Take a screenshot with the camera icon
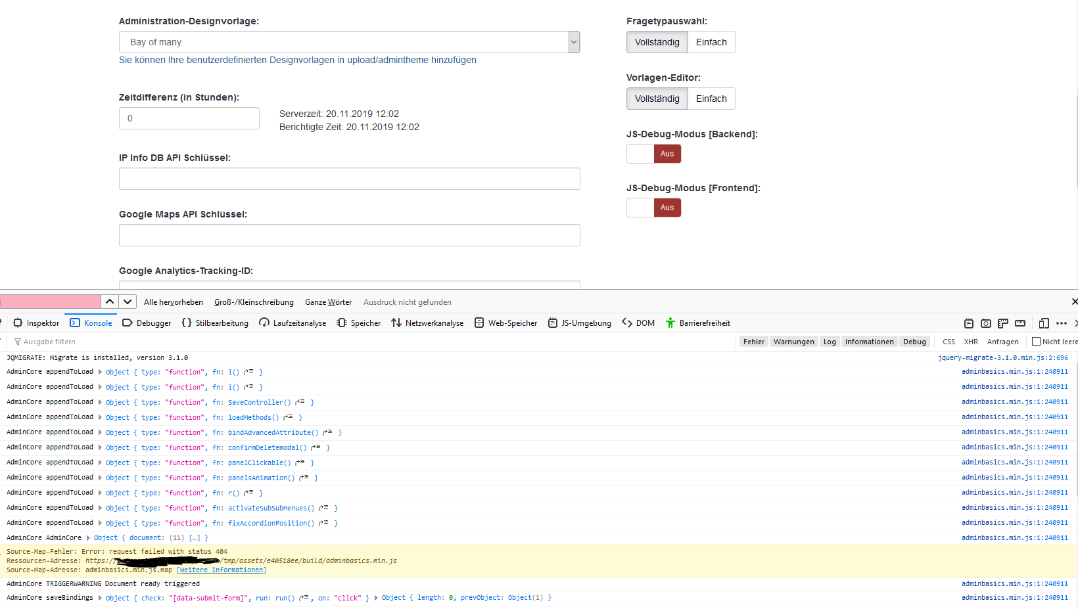 point(986,323)
